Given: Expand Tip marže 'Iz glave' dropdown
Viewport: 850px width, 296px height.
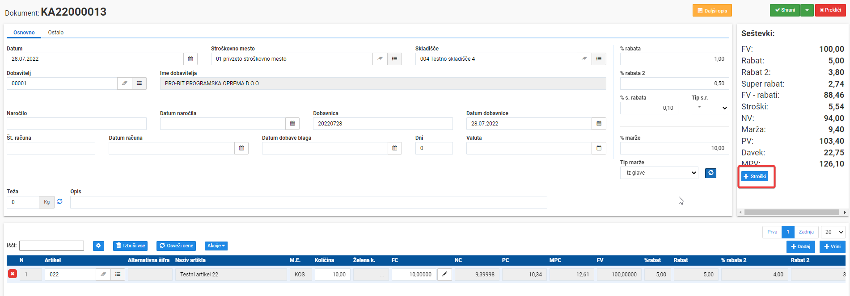Looking at the screenshot, I should (x=659, y=173).
